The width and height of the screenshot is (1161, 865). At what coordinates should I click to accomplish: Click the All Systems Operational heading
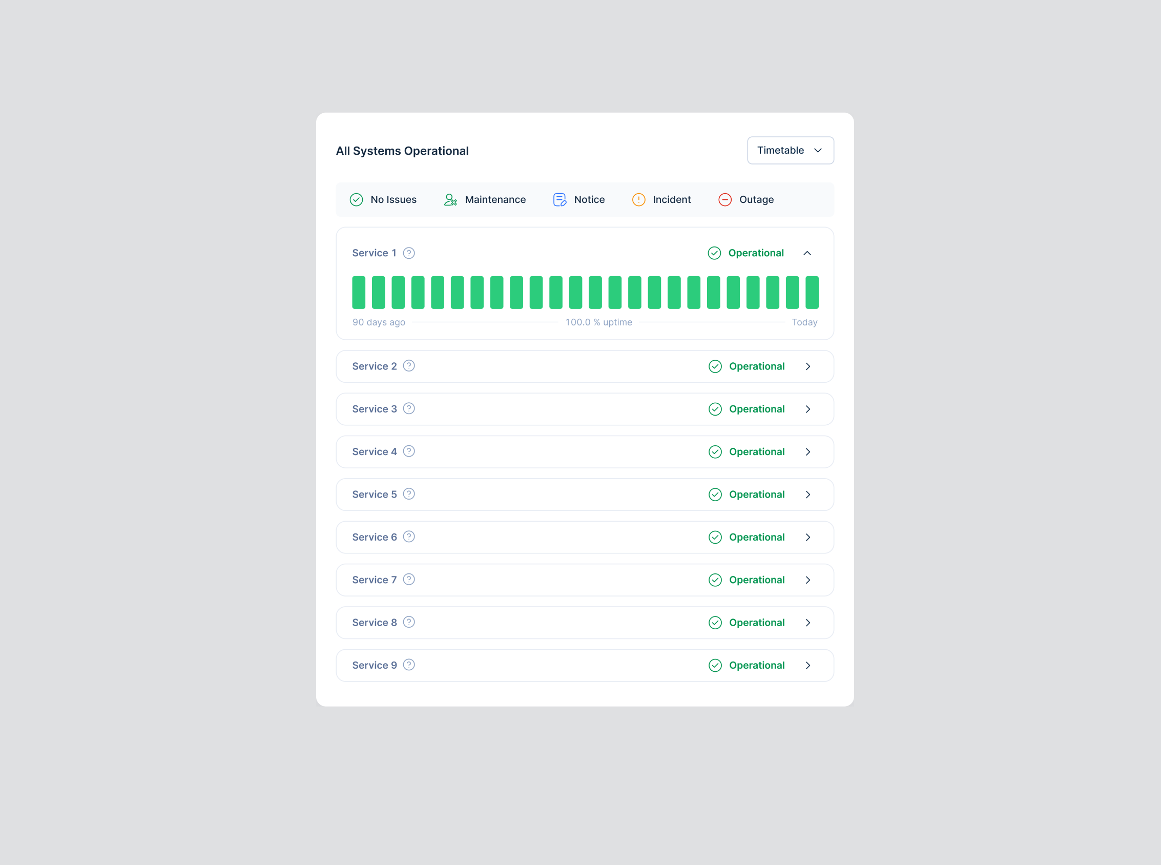(402, 151)
